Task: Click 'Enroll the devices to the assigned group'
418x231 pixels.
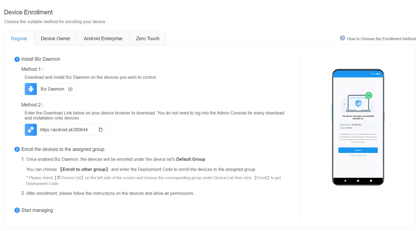Action: pos(63,149)
